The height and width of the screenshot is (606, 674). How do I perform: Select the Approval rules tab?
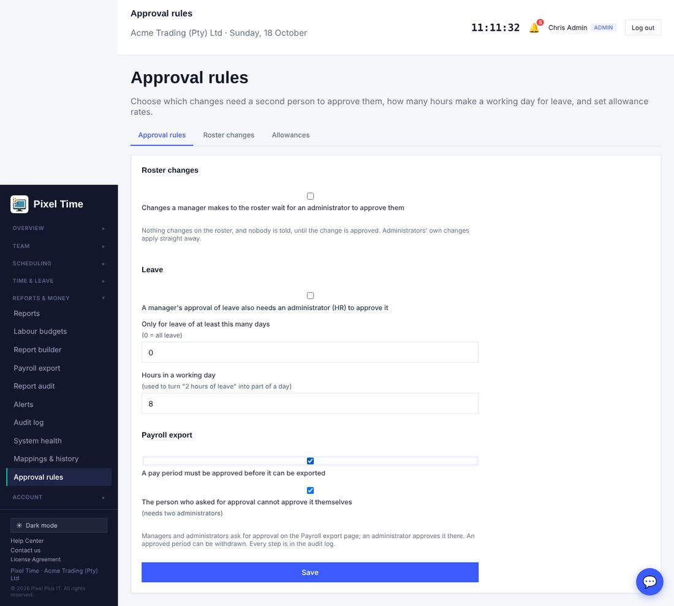point(162,135)
